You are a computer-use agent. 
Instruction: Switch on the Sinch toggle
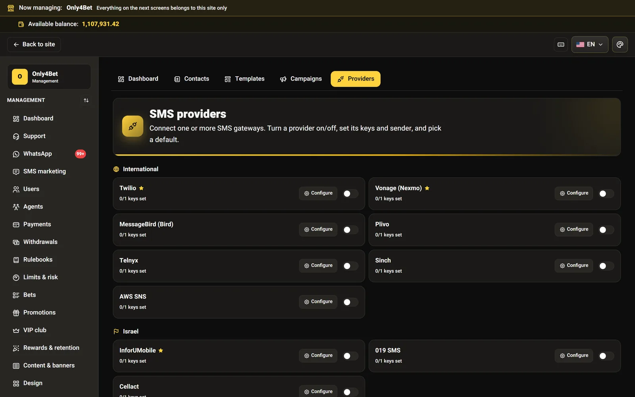click(x=606, y=266)
